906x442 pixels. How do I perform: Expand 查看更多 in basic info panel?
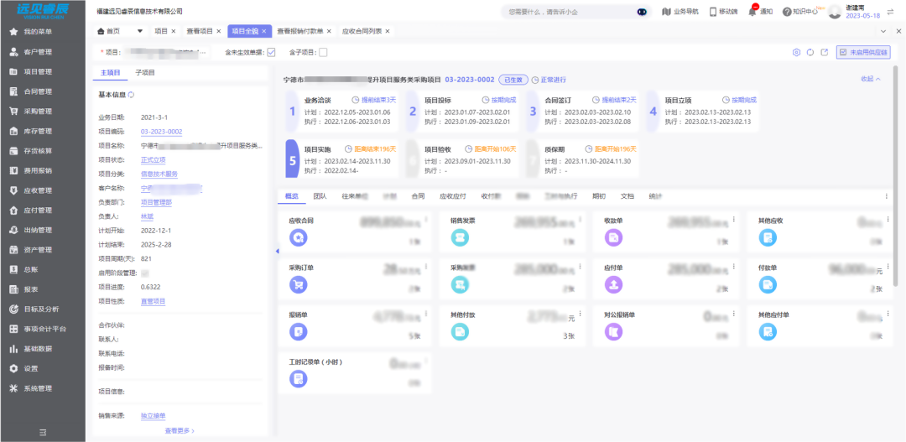179,430
